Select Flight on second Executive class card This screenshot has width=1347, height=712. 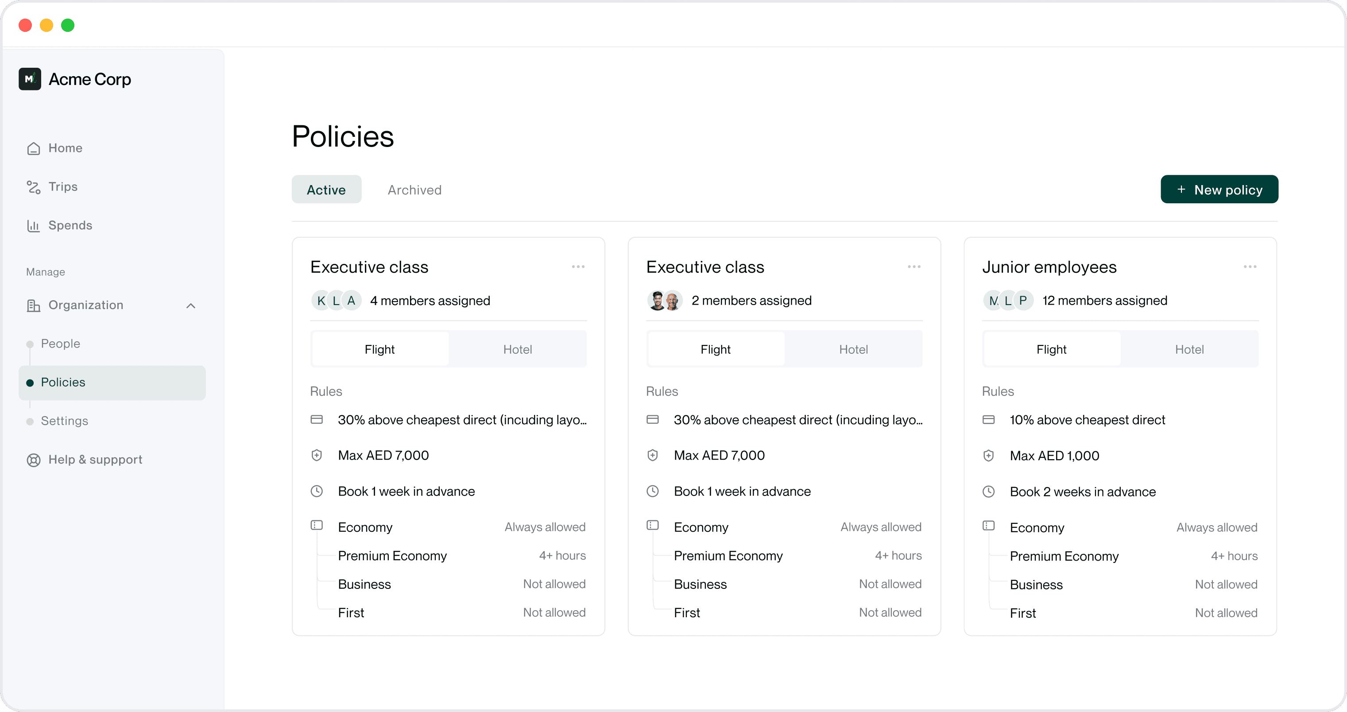(715, 349)
